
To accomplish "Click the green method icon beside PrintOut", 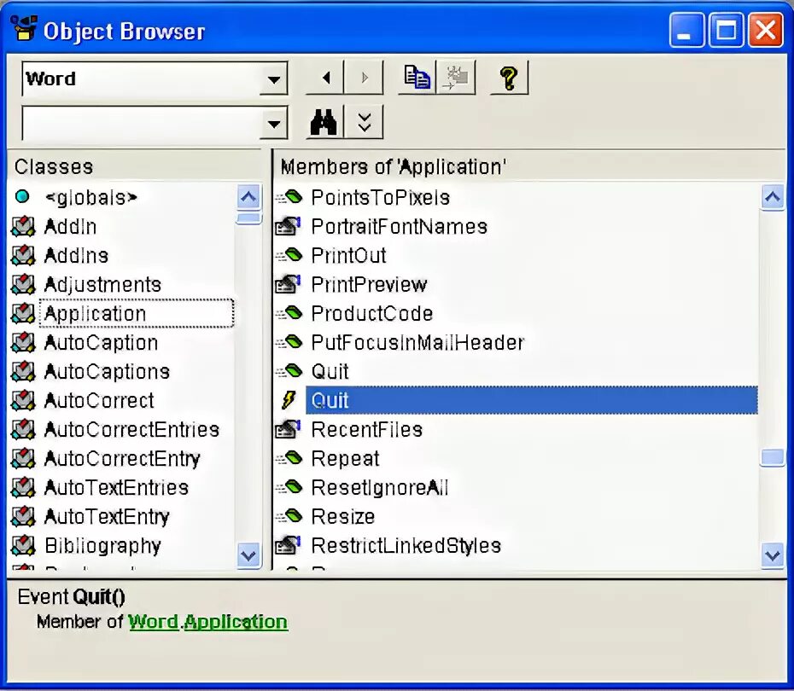I will (289, 254).
